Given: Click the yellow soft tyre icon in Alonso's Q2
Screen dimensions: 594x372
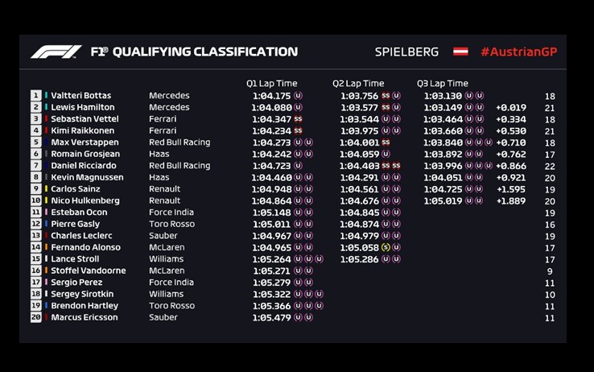Looking at the screenshot, I should (386, 247).
